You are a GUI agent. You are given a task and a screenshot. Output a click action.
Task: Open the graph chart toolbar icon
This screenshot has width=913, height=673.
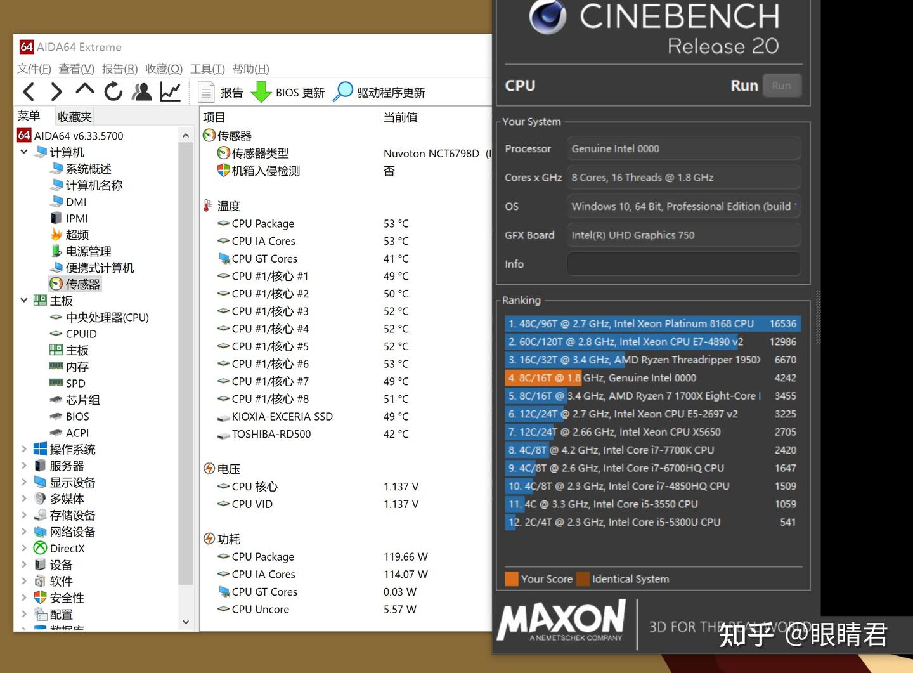[170, 92]
